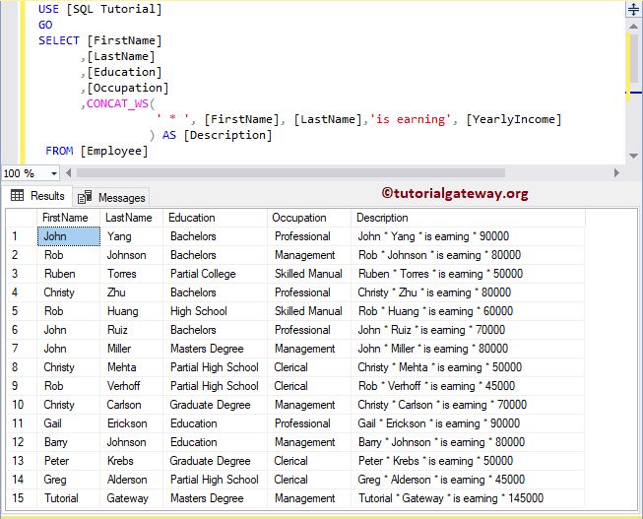Click 'Masters Degree' in row 15
643x519 pixels.
pyautogui.click(x=215, y=498)
